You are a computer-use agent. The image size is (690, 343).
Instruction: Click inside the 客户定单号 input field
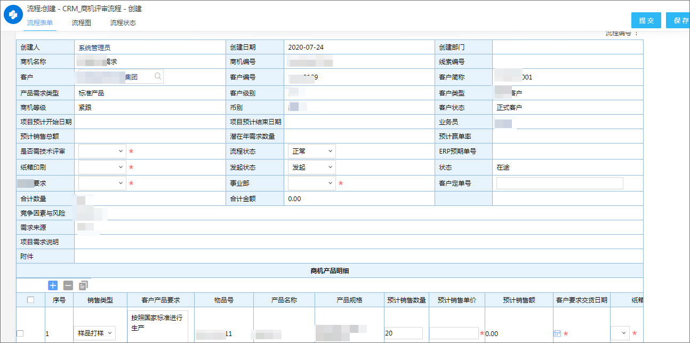560,184
